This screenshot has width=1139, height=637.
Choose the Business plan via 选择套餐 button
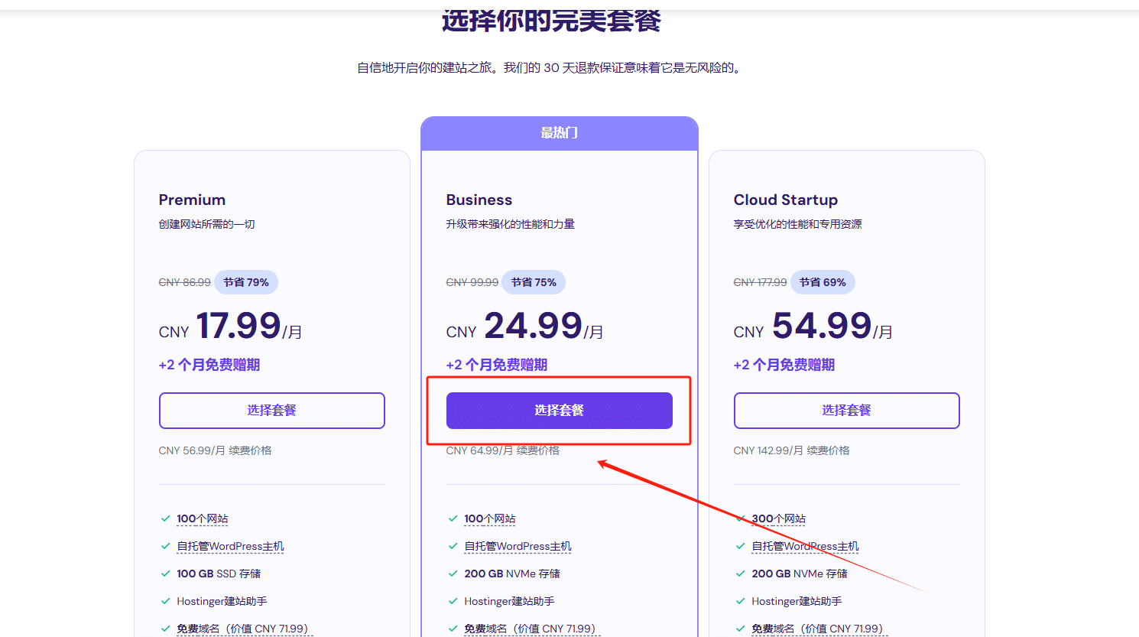(x=559, y=411)
